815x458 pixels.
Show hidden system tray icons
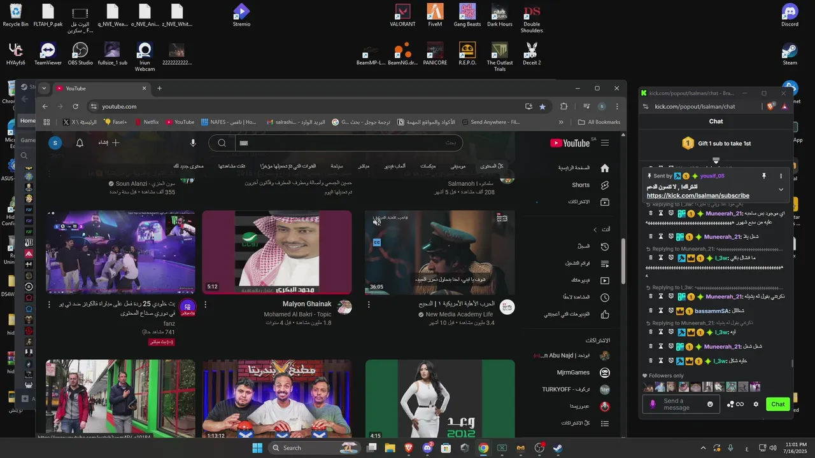(x=703, y=448)
